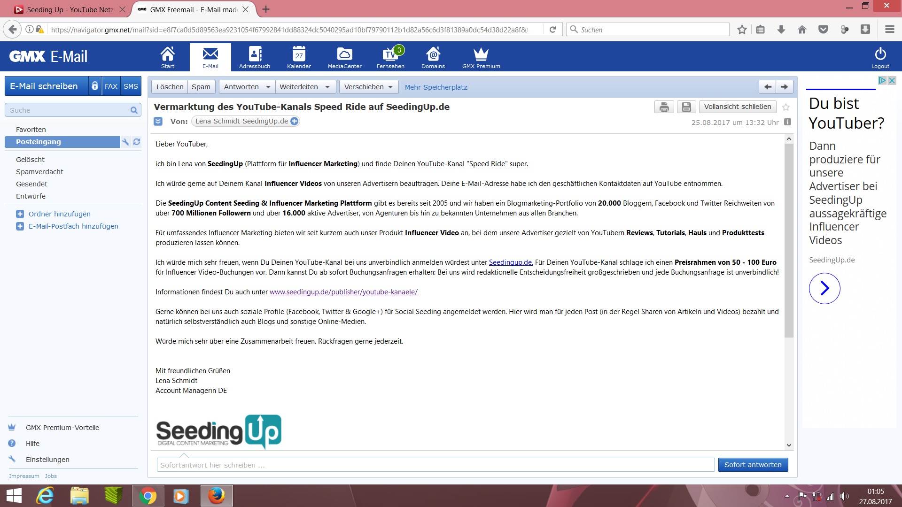Open Posteingang wrench settings icon
The width and height of the screenshot is (902, 507).
(x=125, y=142)
